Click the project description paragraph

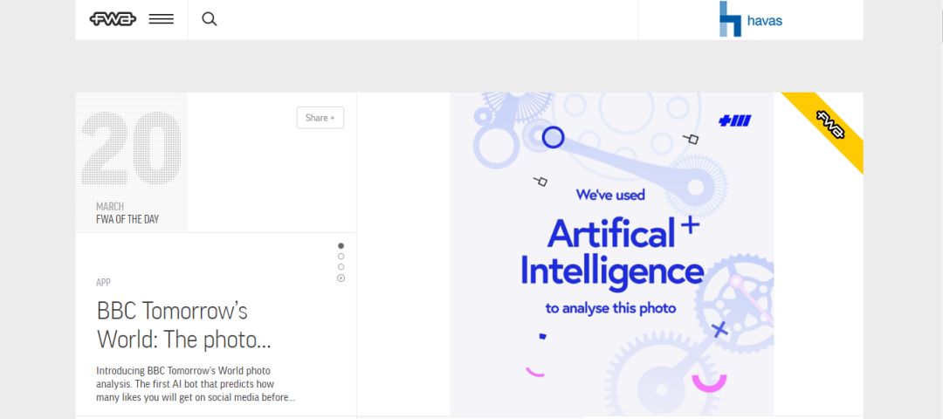[196, 384]
